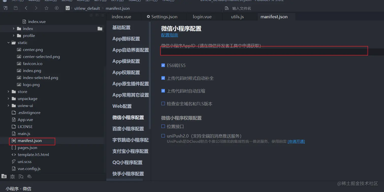Open App权限配置 section
This screenshot has height=192, width=384.
[126, 72]
